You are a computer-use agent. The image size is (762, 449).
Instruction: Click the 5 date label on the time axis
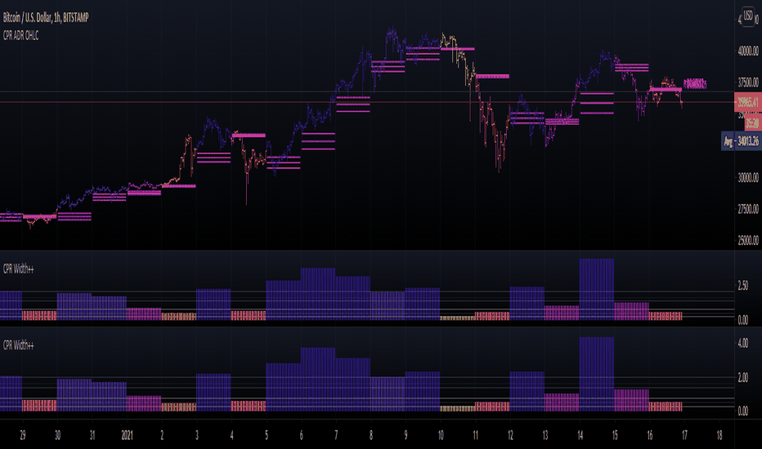click(x=267, y=435)
